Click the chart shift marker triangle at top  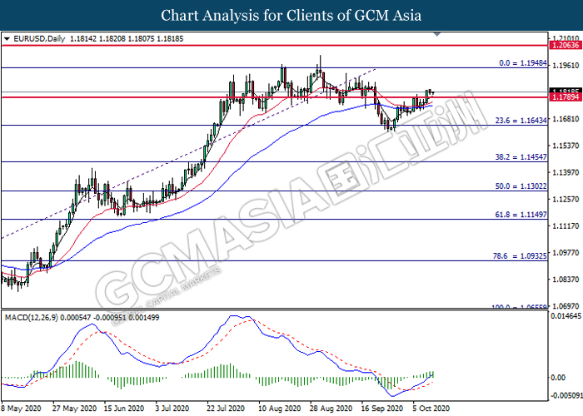[437, 34]
